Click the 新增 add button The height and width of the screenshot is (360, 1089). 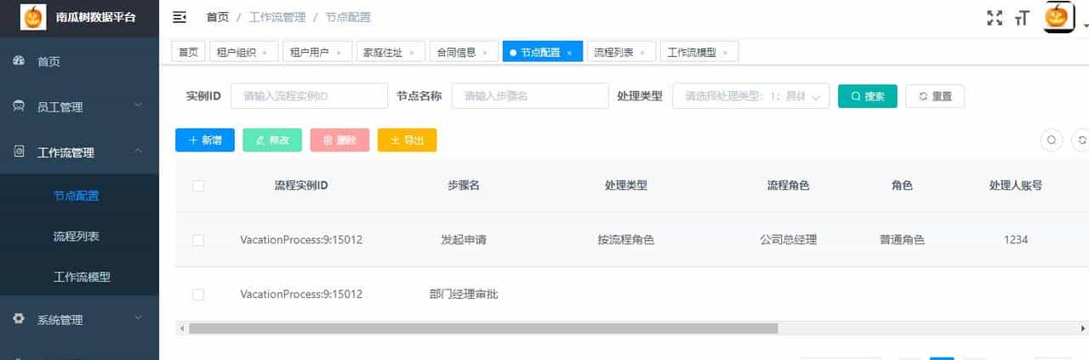coord(205,140)
